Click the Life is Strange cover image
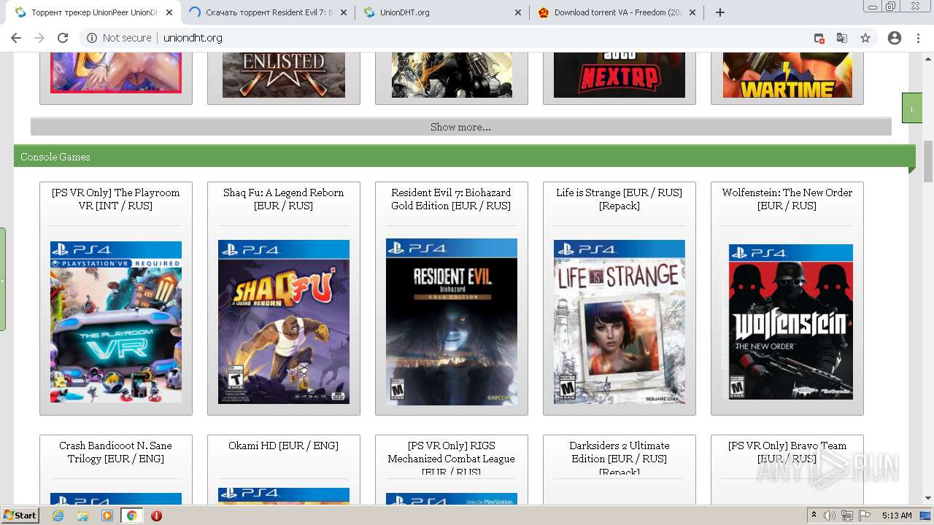The height and width of the screenshot is (525, 934). click(620, 322)
